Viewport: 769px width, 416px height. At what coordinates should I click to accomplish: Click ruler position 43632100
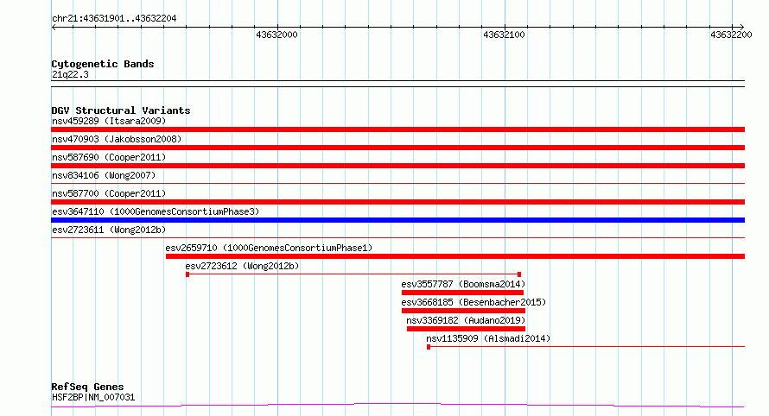tap(504, 35)
